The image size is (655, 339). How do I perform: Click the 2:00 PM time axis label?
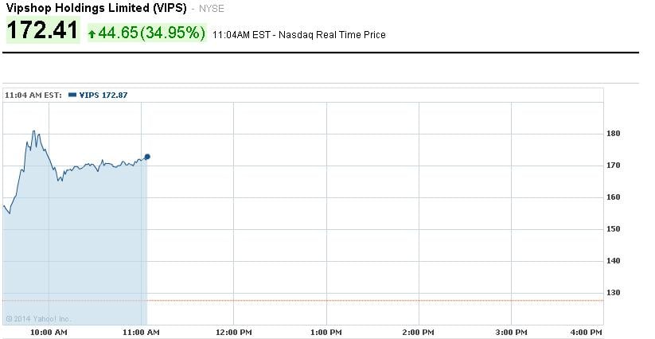419,331
